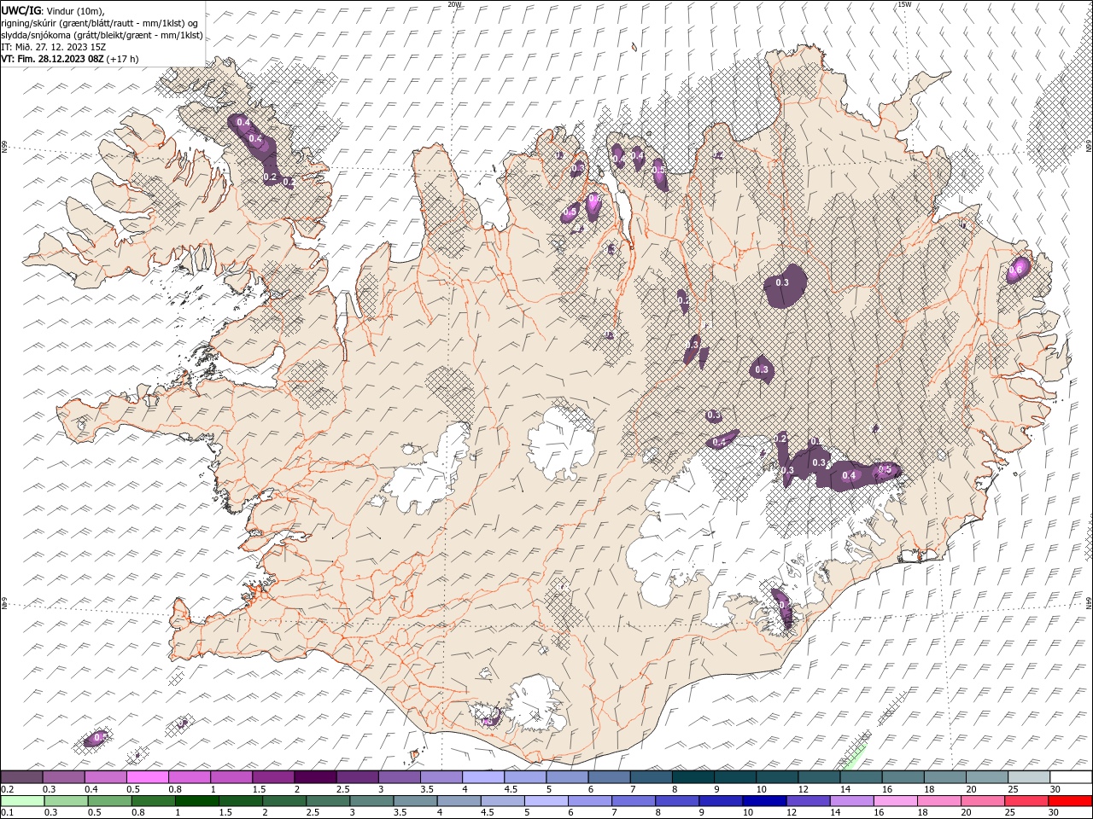
Task: Click the bright pink 0.5 swatch in snow legend
Action: click(x=148, y=777)
